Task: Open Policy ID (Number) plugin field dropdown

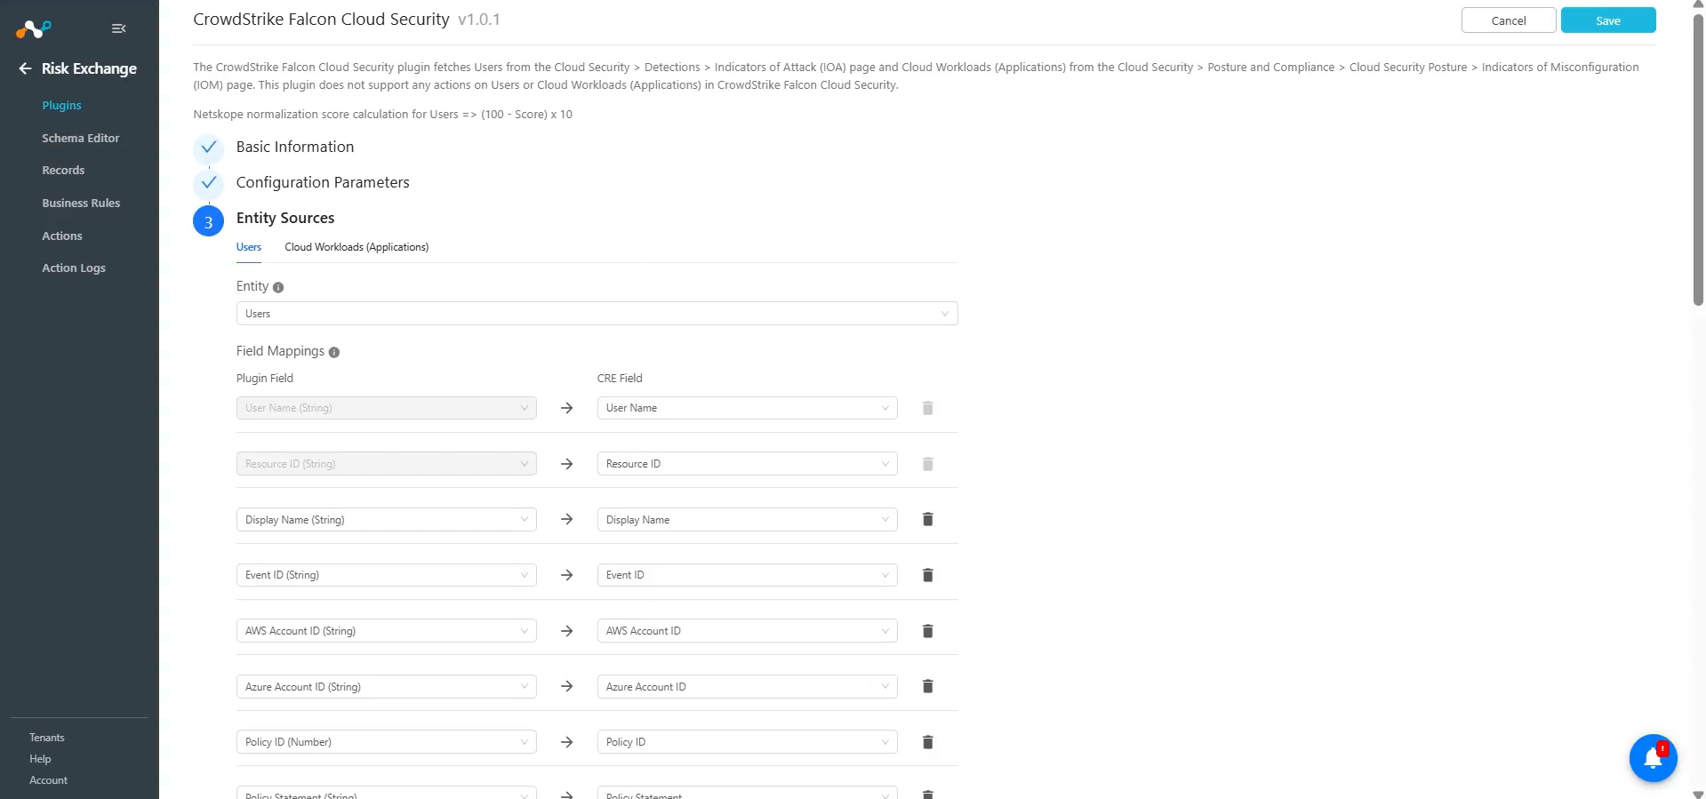Action: point(386,742)
